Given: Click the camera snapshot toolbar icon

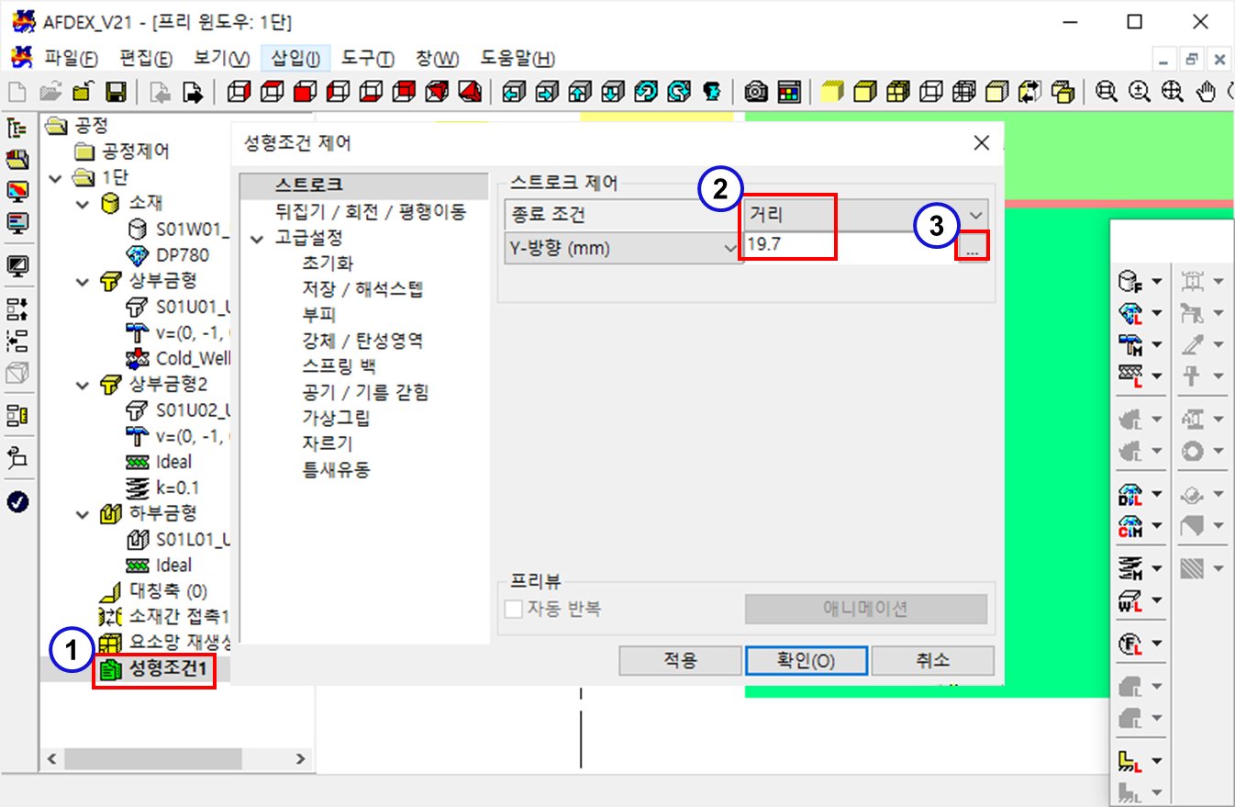Looking at the screenshot, I should tap(756, 92).
